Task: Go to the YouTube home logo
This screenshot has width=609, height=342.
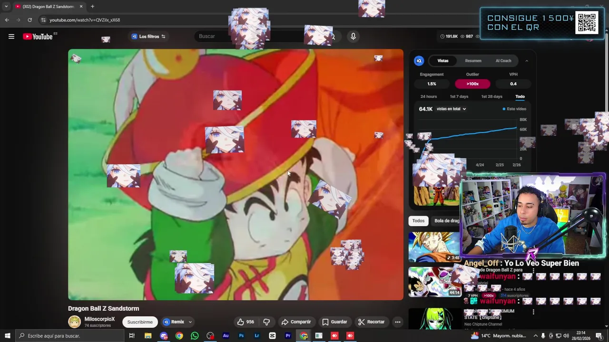Action: (x=38, y=37)
